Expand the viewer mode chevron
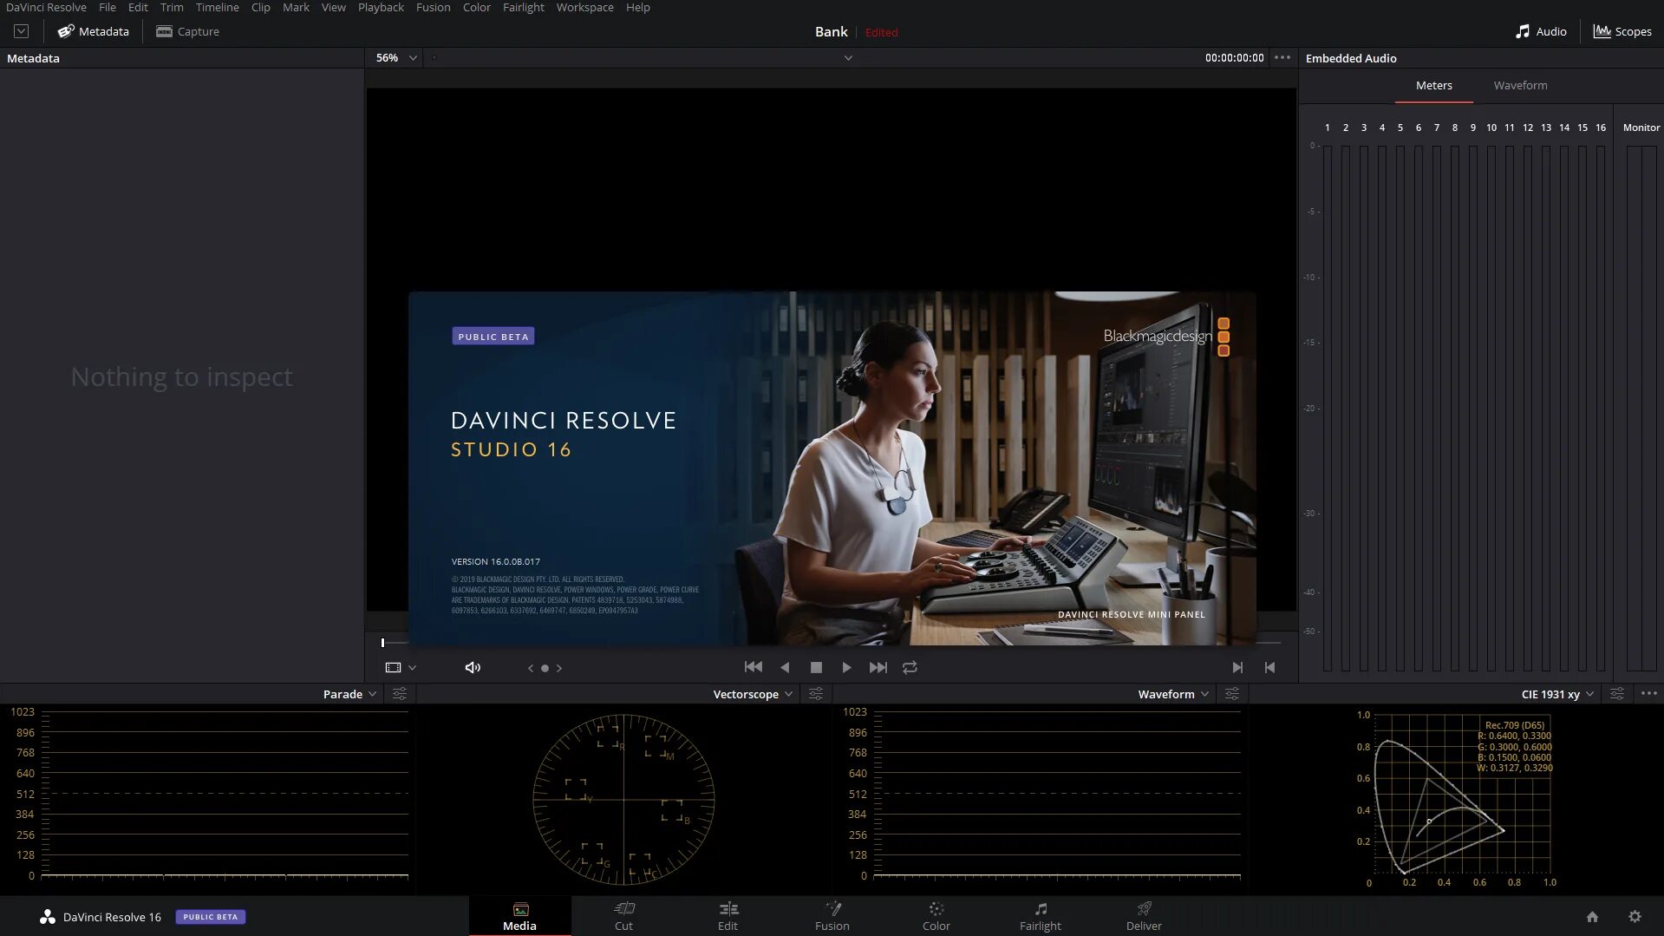 coord(413,668)
